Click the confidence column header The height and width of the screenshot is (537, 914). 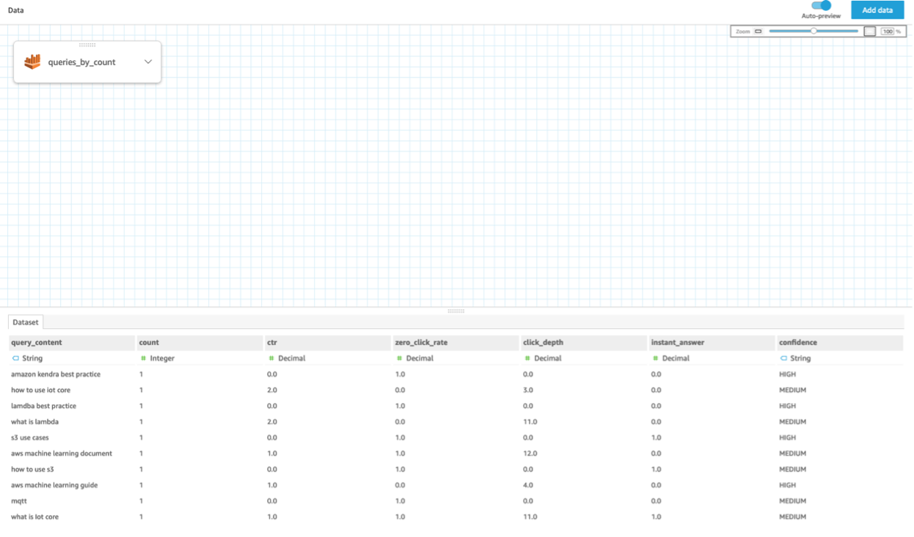click(x=840, y=342)
